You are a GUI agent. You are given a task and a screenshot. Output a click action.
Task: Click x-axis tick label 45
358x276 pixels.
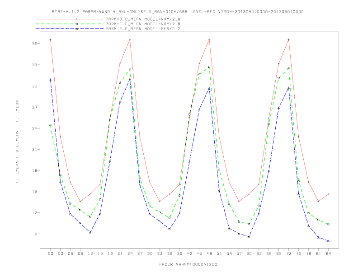tap(199, 253)
